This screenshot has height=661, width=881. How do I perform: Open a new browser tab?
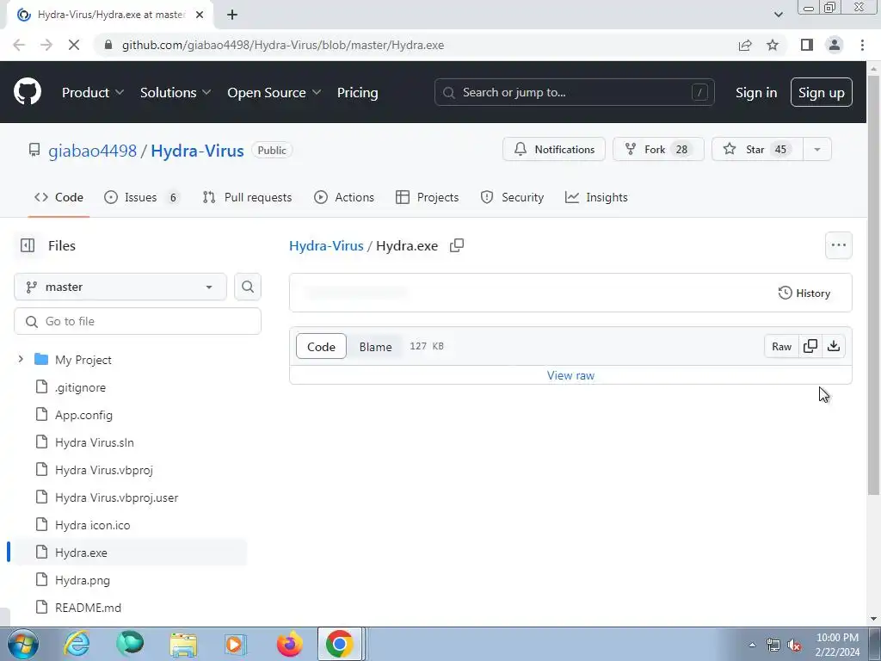(x=232, y=15)
